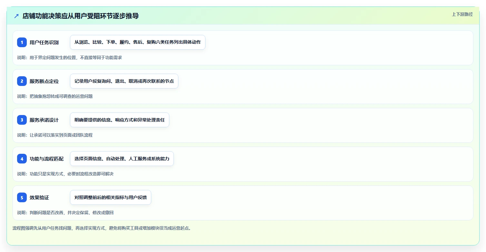
Task: Click the step 5 number badge
Action: pos(22,197)
